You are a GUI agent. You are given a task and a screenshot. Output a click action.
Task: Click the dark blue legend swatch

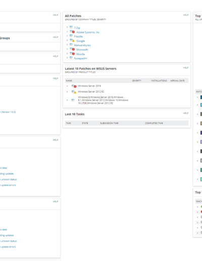click(x=201, y=97)
